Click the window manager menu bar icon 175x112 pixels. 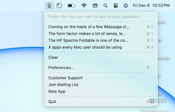pos(95,6)
